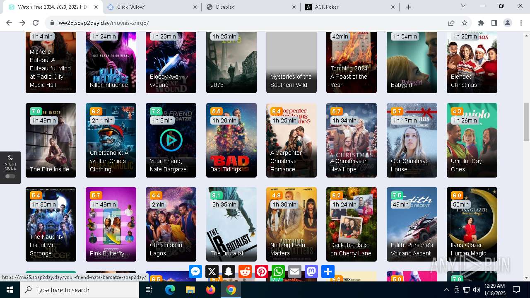Open Nothing Even Matters movie
Image resolution: width=530 pixels, height=298 pixels.
pos(291,224)
